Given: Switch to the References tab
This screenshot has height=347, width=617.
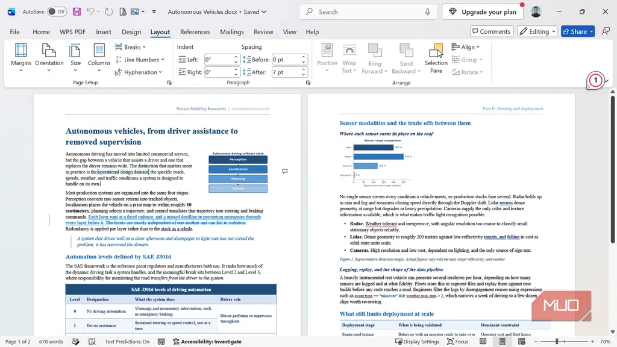Looking at the screenshot, I should pos(195,32).
